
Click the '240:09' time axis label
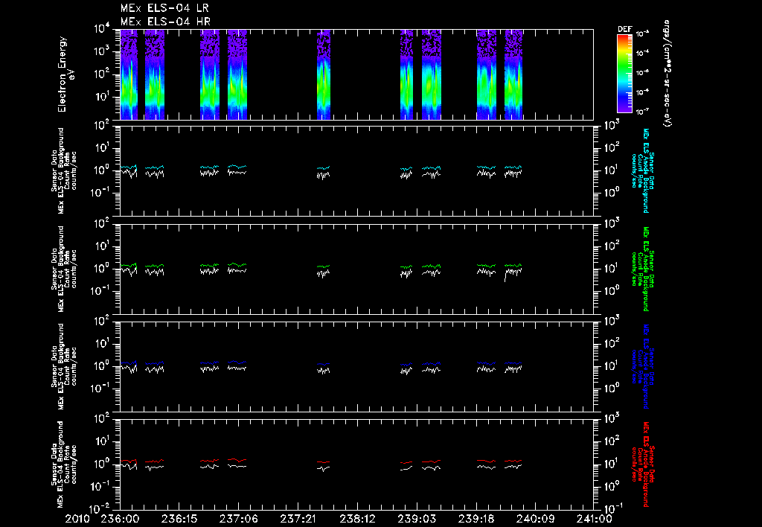click(535, 519)
